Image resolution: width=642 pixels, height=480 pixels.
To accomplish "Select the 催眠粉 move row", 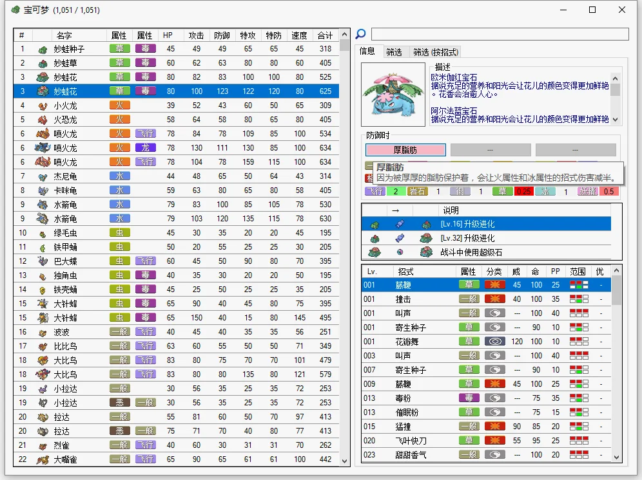I will [487, 412].
